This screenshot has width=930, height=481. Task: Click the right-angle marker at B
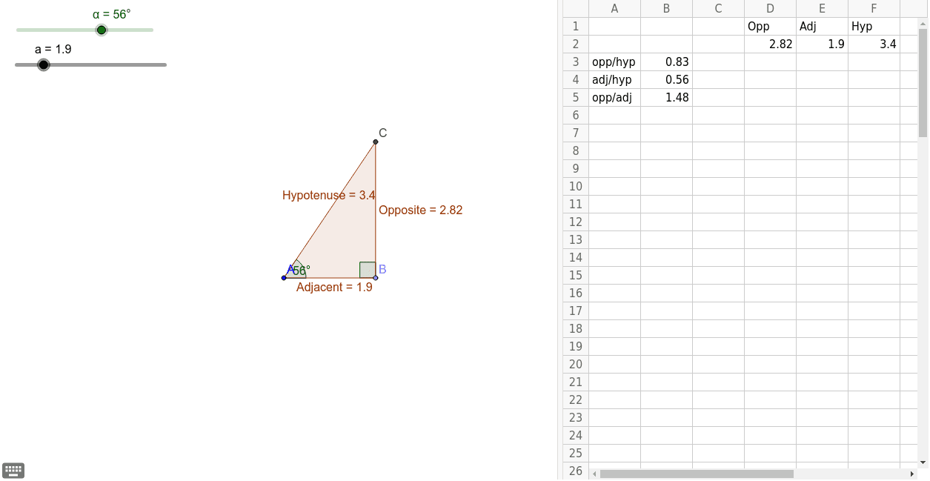368,270
